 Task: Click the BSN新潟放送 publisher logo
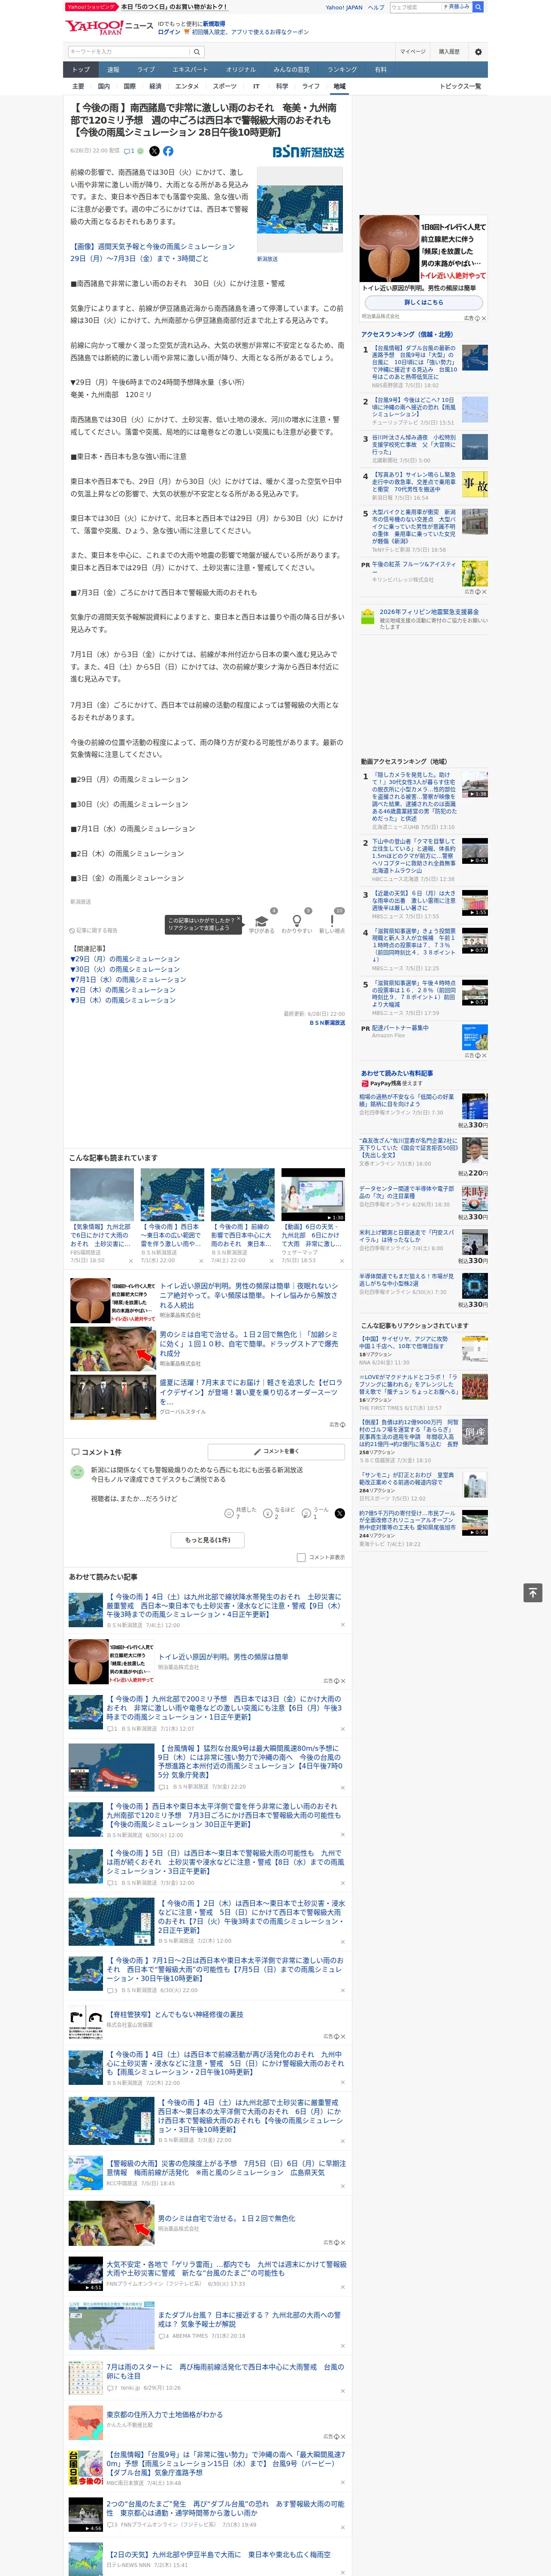click(308, 152)
